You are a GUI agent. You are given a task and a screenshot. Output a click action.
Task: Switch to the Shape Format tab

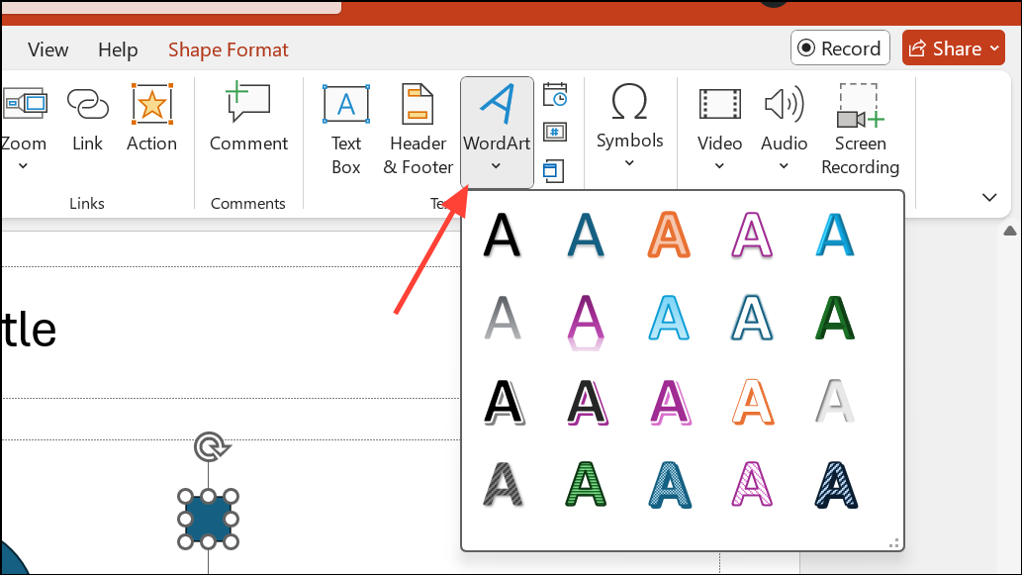228,48
